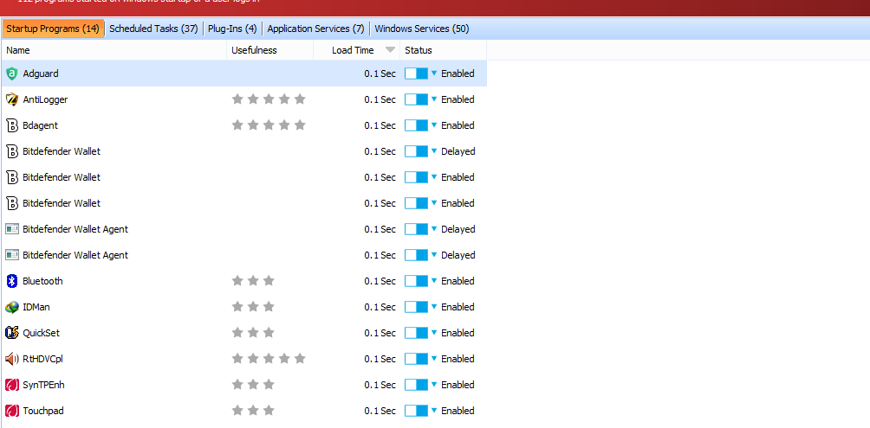Image resolution: width=870 pixels, height=428 pixels.
Task: Select the Startup Programs (14) tab
Action: (53, 29)
